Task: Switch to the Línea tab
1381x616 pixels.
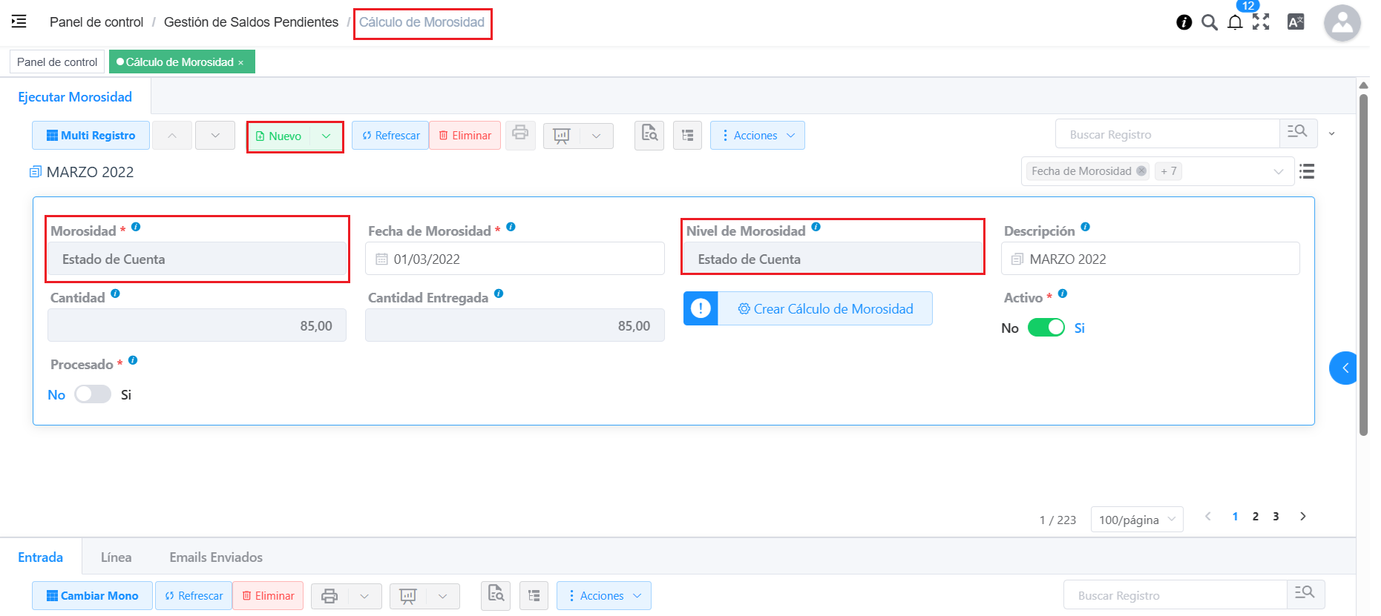Action: tap(117, 557)
